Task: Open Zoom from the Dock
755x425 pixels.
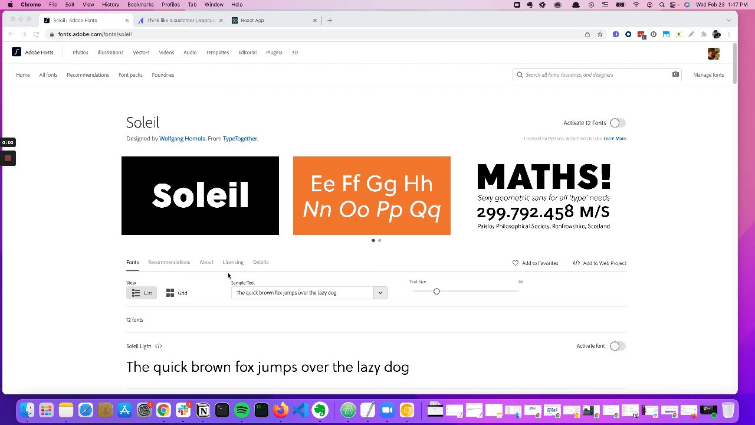Action: click(388, 410)
